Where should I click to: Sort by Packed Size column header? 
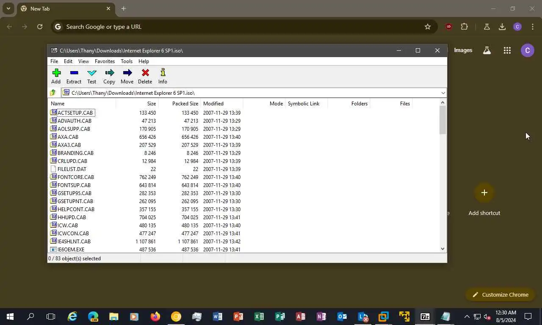tap(179, 103)
